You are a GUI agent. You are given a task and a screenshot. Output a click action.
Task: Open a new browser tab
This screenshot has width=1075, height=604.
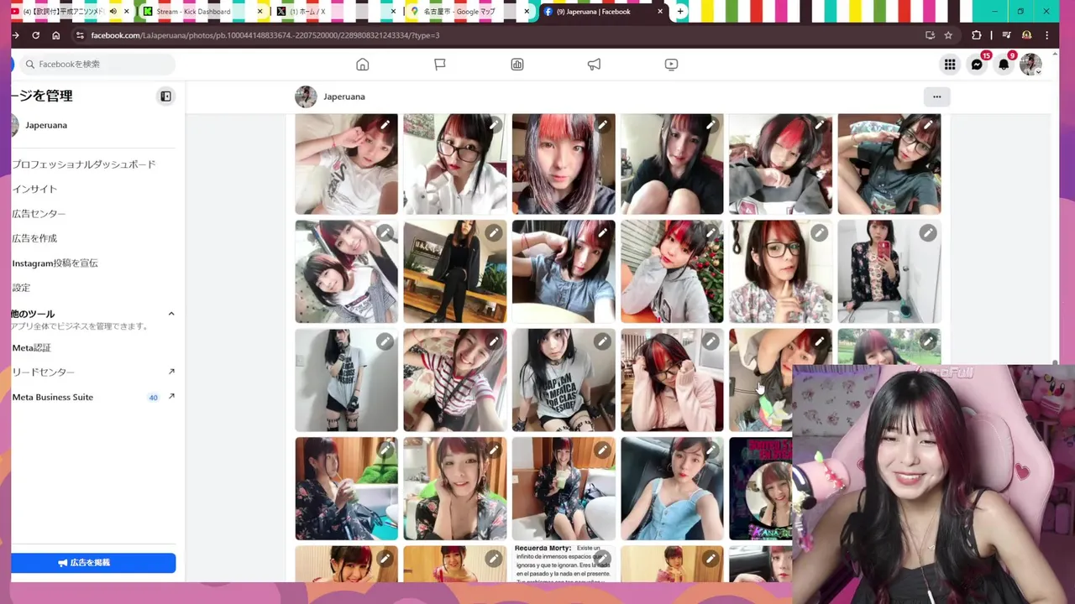[680, 12]
